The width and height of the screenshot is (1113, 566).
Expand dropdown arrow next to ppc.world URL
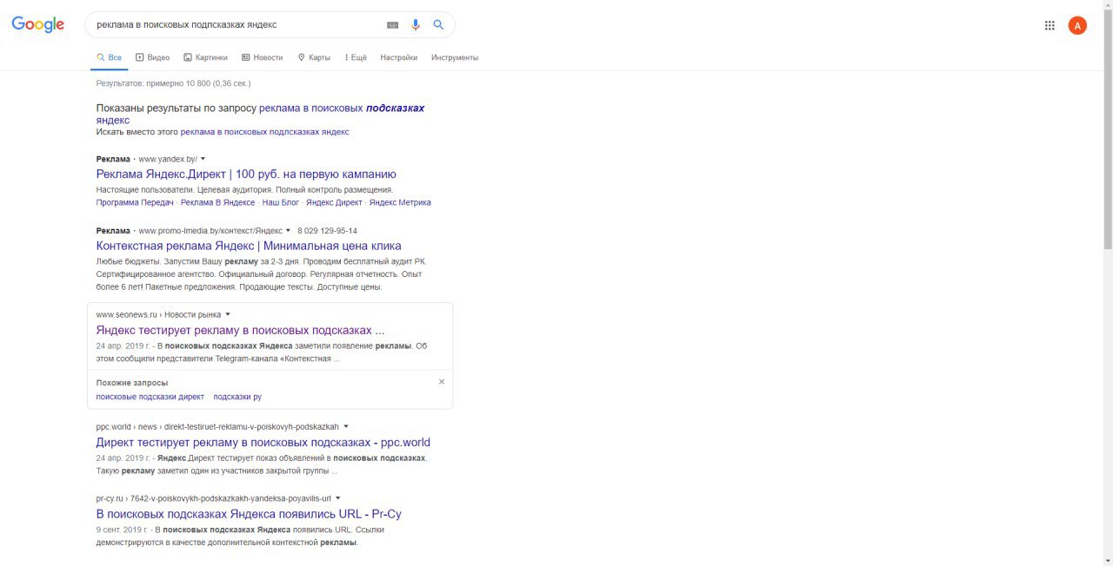[x=346, y=426]
